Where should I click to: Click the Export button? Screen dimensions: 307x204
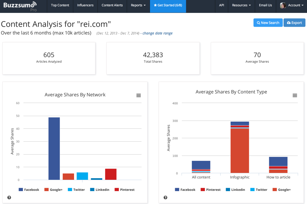pos(294,23)
